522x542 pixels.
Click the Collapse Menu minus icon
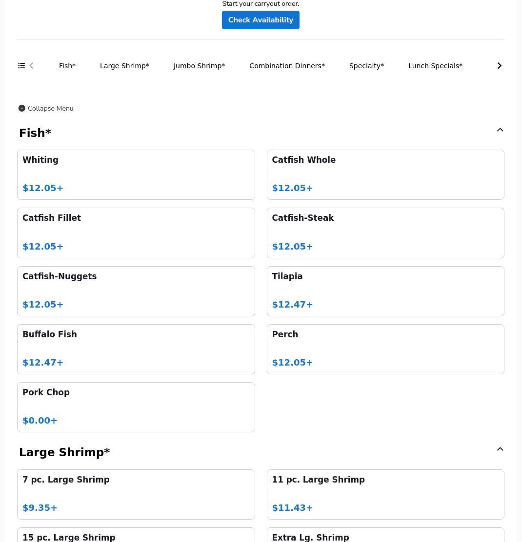pyautogui.click(x=22, y=108)
